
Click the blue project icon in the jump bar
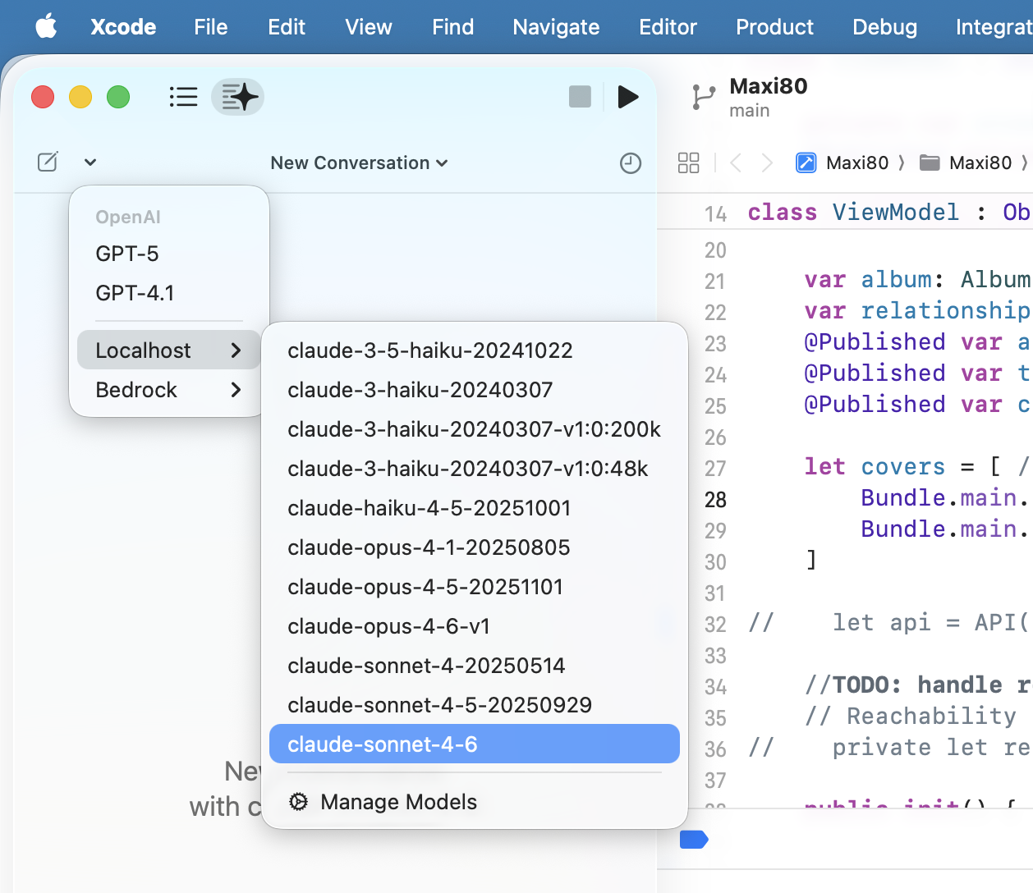pyautogui.click(x=808, y=163)
